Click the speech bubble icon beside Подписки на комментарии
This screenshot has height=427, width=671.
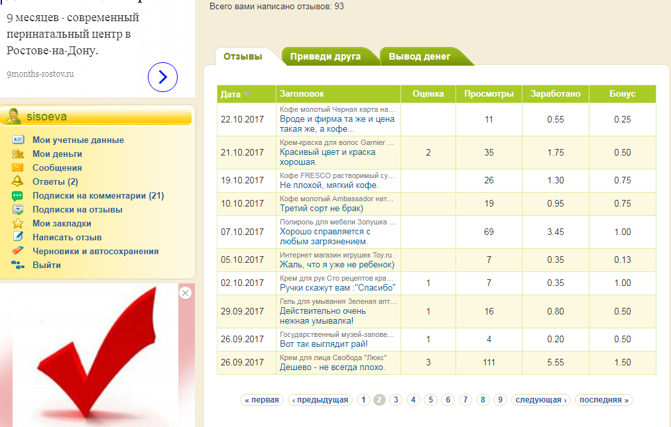[x=17, y=196]
